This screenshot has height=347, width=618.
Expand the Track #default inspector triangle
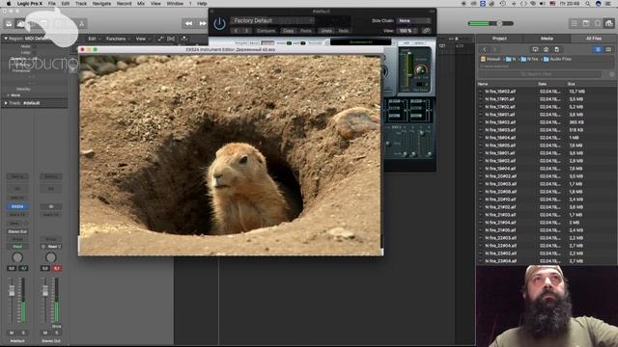[x=6, y=103]
